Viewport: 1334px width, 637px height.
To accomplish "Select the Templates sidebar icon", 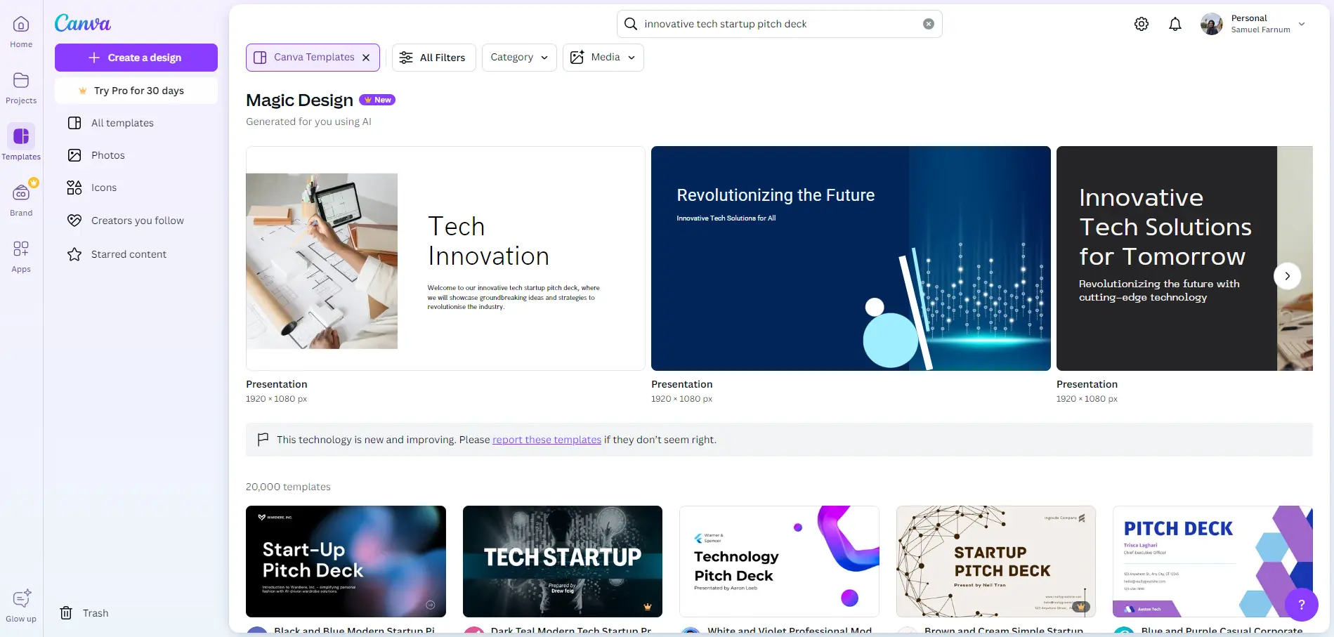I will pyautogui.click(x=21, y=136).
